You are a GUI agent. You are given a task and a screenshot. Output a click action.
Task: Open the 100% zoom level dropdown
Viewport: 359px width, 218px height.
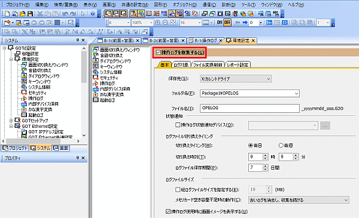(x=151, y=22)
